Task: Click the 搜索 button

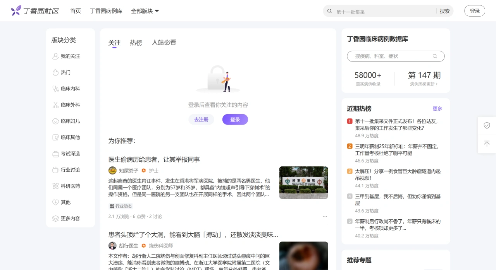Action: click(445, 11)
